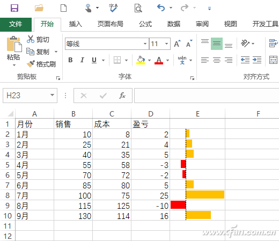
Task: Switch to the 视图 tab
Action: click(231, 24)
